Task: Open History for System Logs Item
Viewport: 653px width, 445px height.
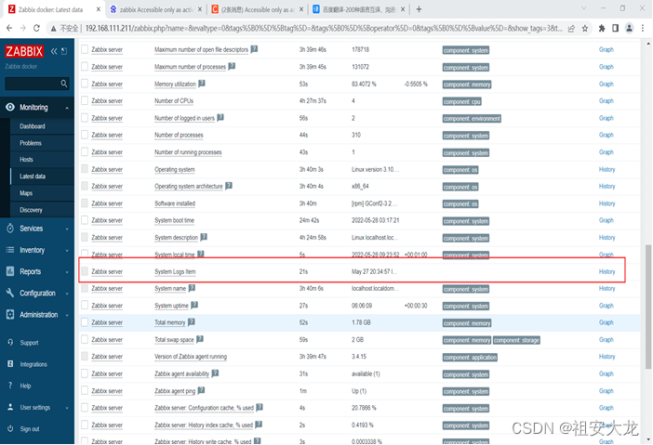Action: pyautogui.click(x=606, y=271)
